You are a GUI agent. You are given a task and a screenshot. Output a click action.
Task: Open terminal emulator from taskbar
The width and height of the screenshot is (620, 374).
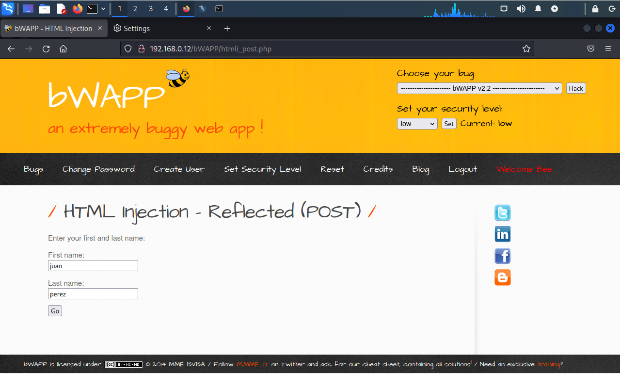click(x=92, y=9)
